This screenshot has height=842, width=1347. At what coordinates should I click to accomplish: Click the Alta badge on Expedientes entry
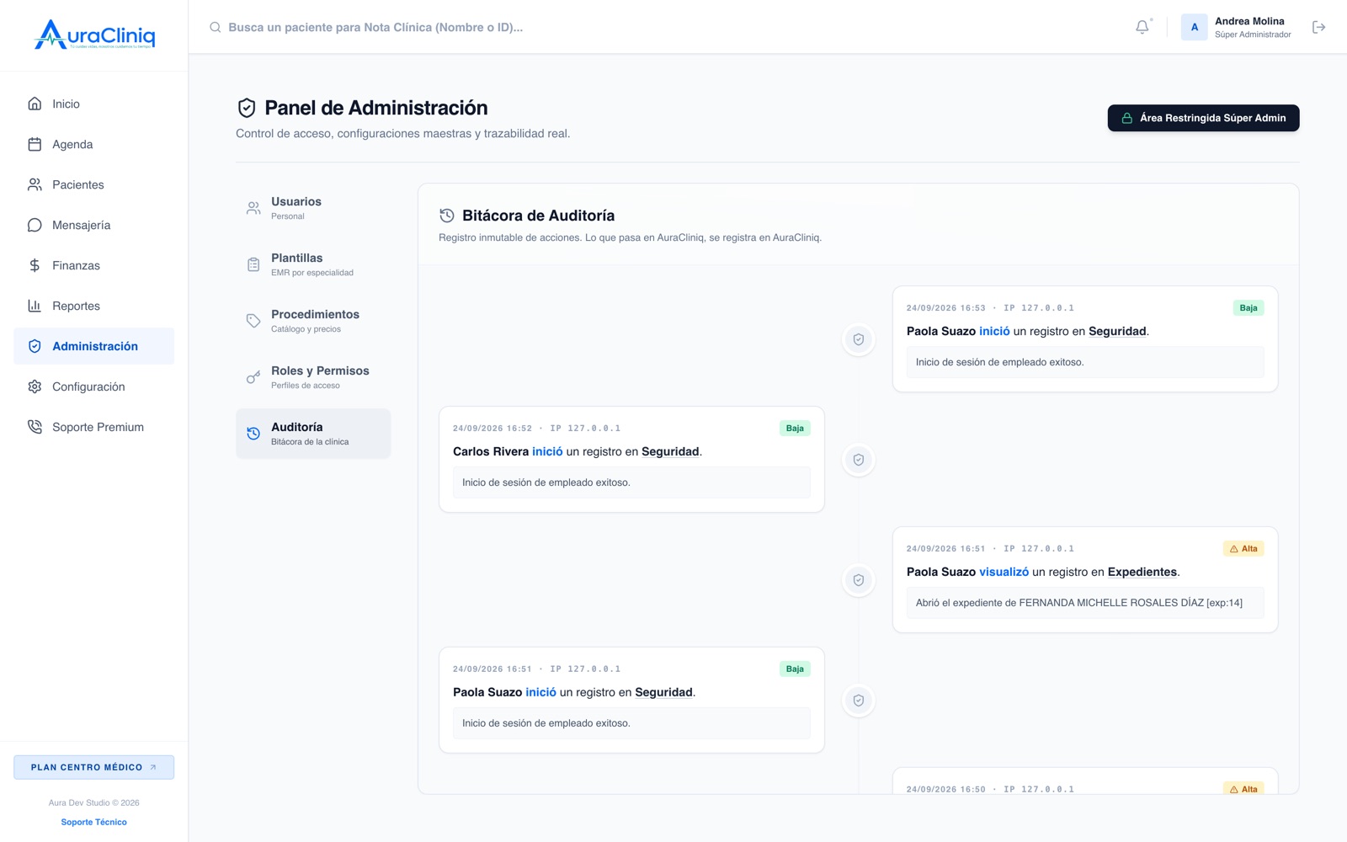point(1243,549)
